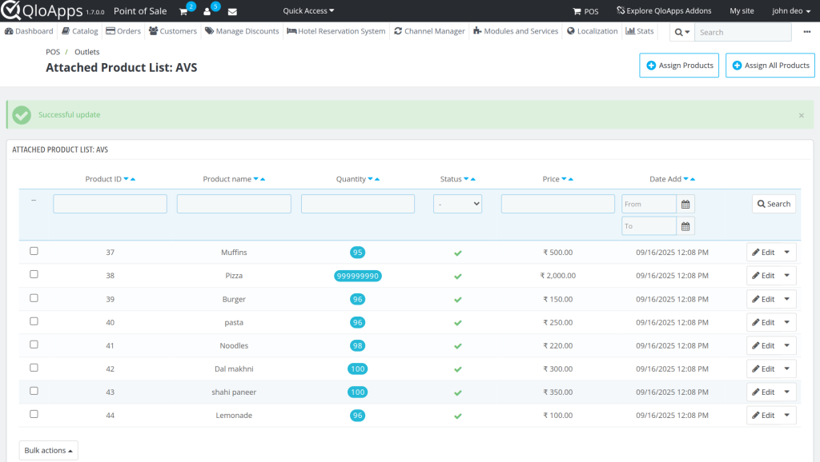Select the Dal makhni row checkbox
This screenshot has height=462, width=820.
pos(34,368)
